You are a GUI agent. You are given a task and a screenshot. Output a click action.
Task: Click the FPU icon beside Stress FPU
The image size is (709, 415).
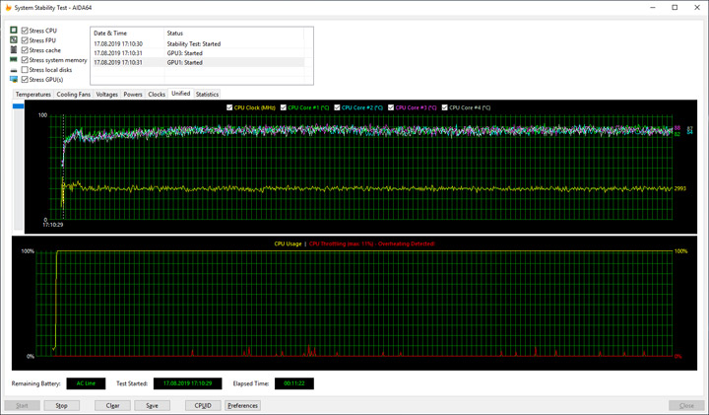pyautogui.click(x=14, y=40)
